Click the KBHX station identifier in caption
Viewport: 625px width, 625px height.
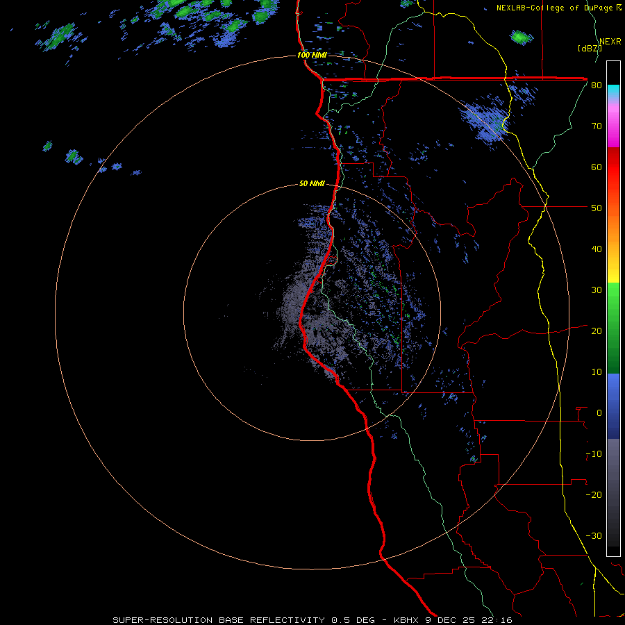408,620
